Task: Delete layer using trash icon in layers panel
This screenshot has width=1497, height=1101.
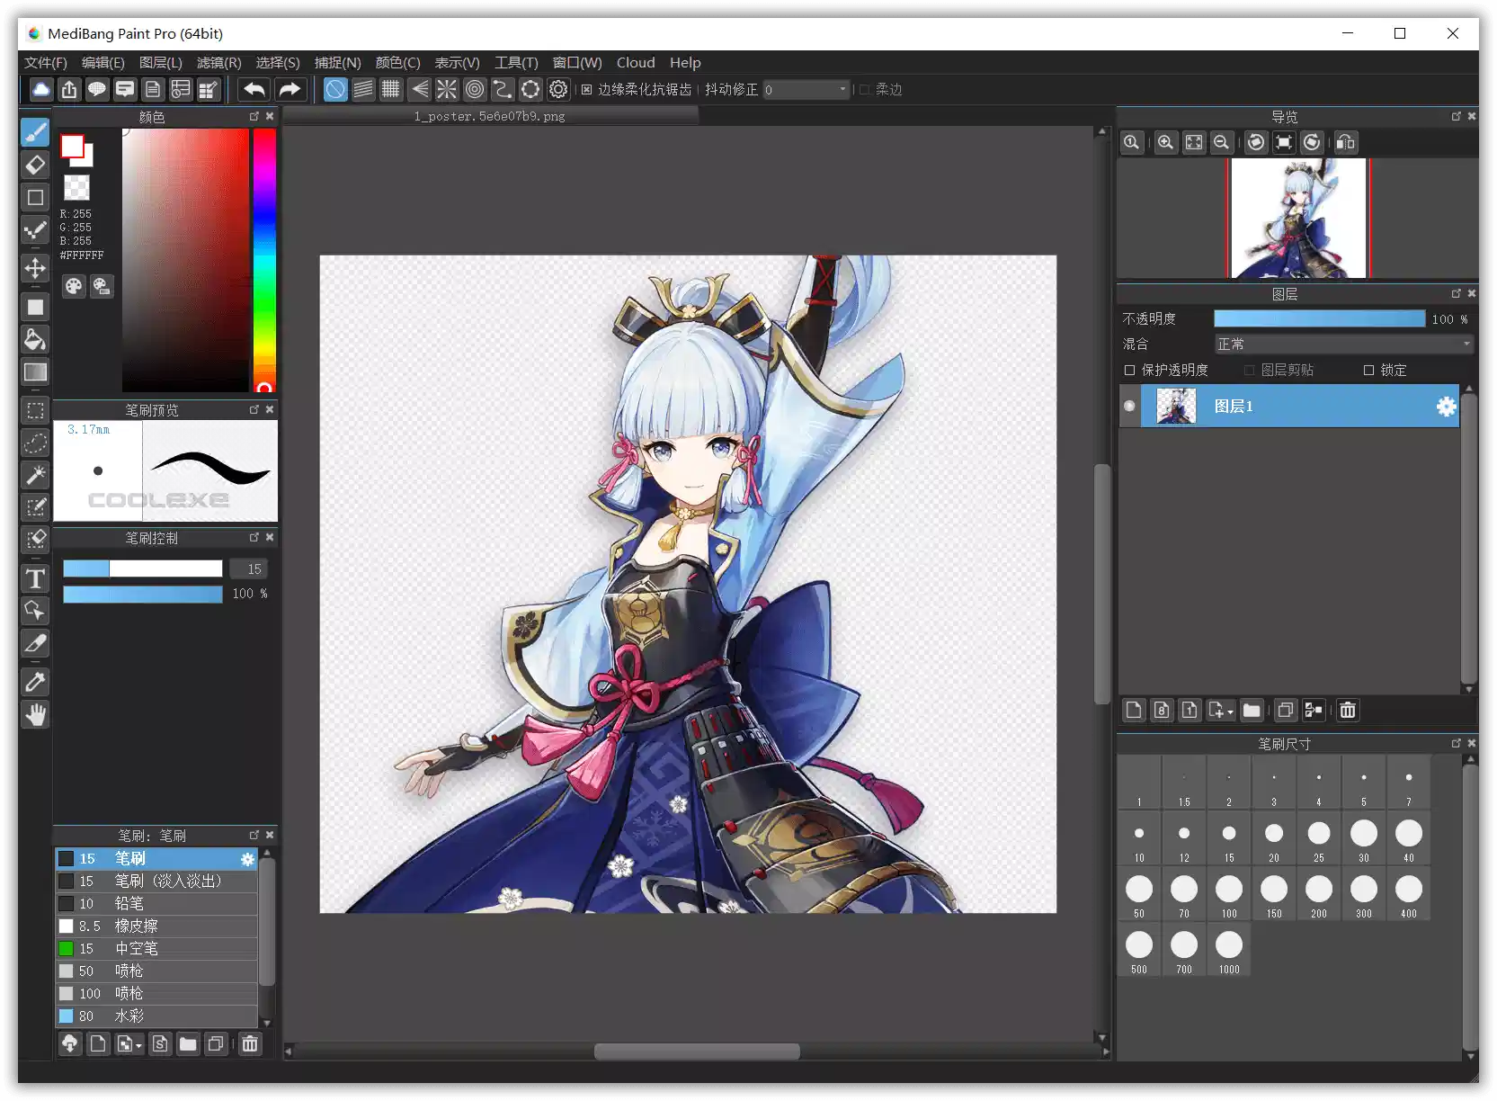Action: 1347,710
